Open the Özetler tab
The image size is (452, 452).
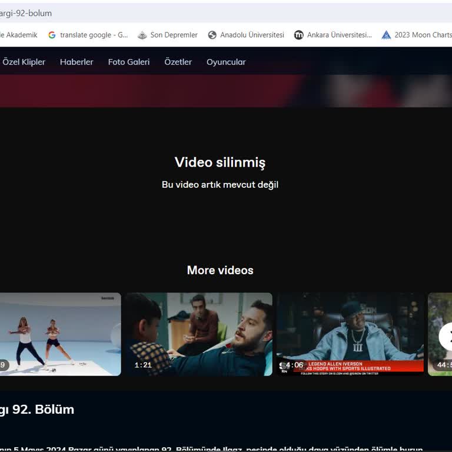pyautogui.click(x=178, y=62)
